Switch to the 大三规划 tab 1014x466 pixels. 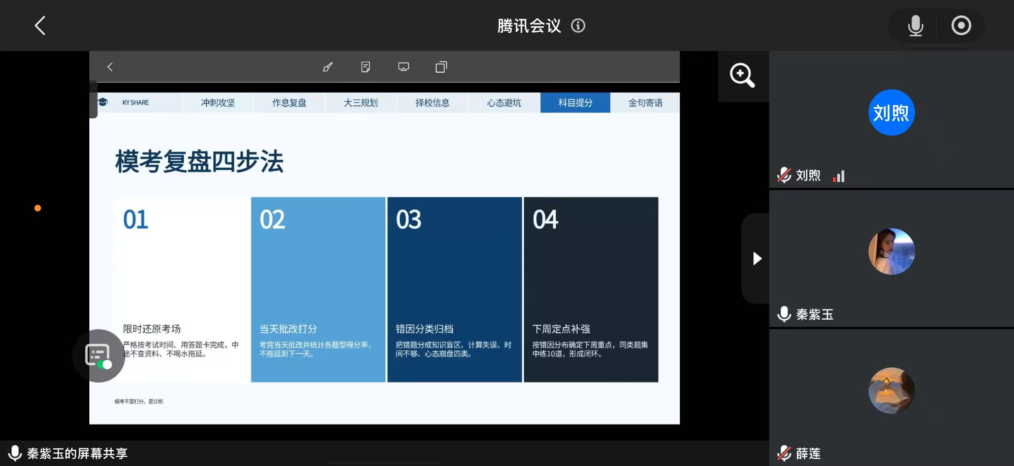pos(360,103)
